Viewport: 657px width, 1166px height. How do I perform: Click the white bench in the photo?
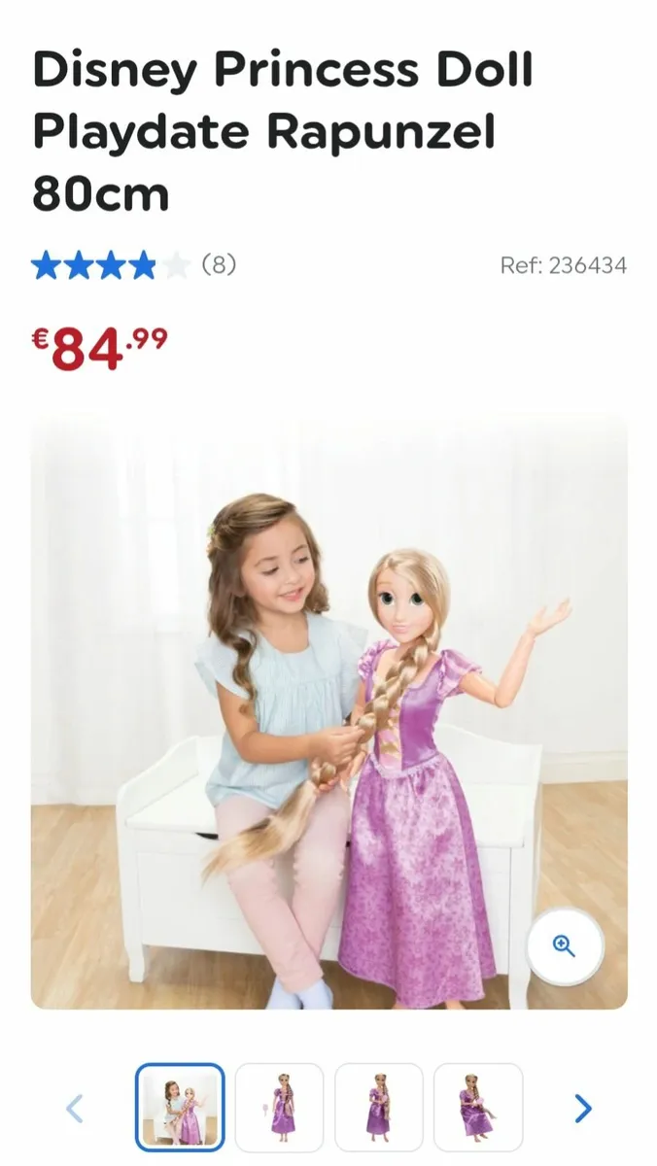[330, 855]
